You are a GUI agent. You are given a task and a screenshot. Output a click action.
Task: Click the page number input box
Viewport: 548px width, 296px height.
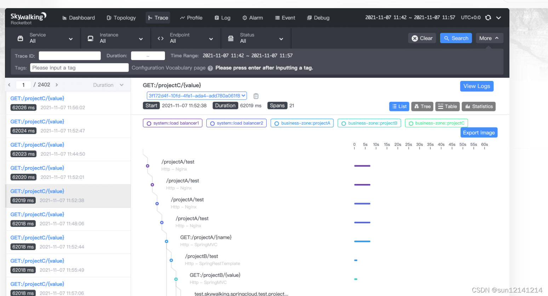pos(23,85)
